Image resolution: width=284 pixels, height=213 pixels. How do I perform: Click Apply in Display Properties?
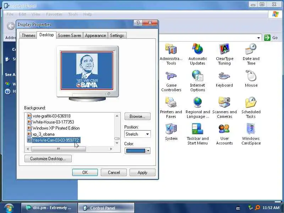pyautogui.click(x=142, y=173)
